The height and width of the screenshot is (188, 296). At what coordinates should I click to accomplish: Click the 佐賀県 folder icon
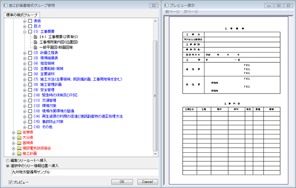[x=19, y=132]
